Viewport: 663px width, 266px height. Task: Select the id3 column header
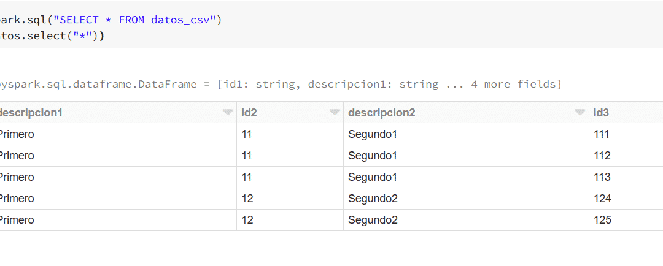pos(626,113)
